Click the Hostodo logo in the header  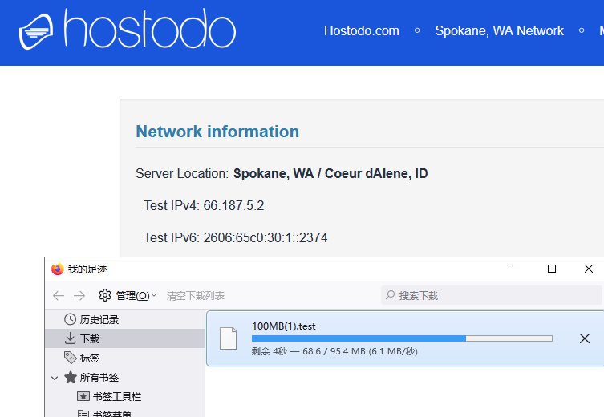pyautogui.click(x=128, y=29)
